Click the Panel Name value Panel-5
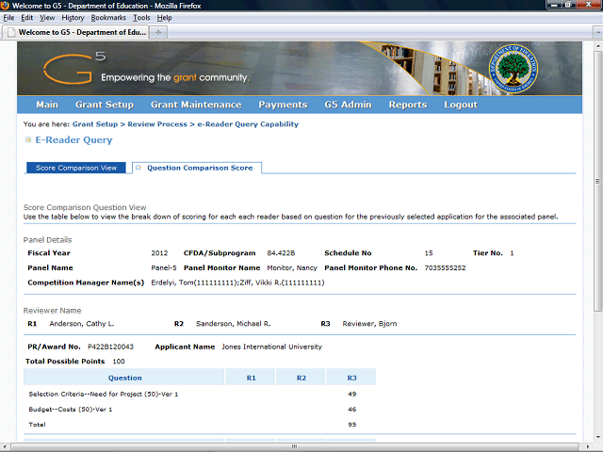This screenshot has height=452, width=603. coord(164,267)
